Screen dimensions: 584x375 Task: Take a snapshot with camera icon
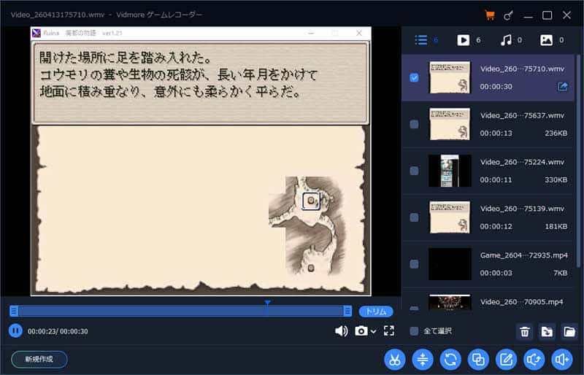click(361, 330)
